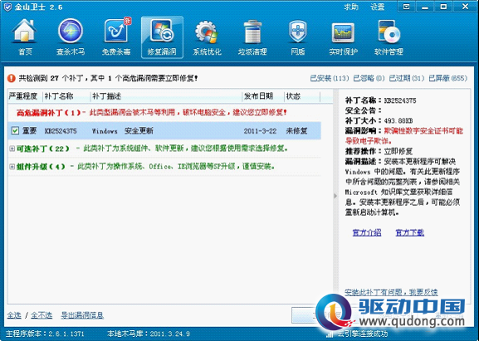Click the 2011-3-22 release date cell
479x341 pixels.
coord(260,131)
